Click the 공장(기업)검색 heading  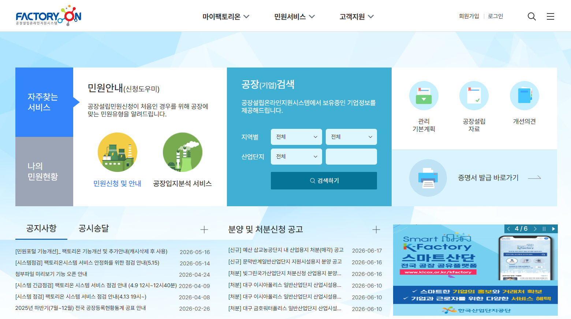pyautogui.click(x=268, y=85)
